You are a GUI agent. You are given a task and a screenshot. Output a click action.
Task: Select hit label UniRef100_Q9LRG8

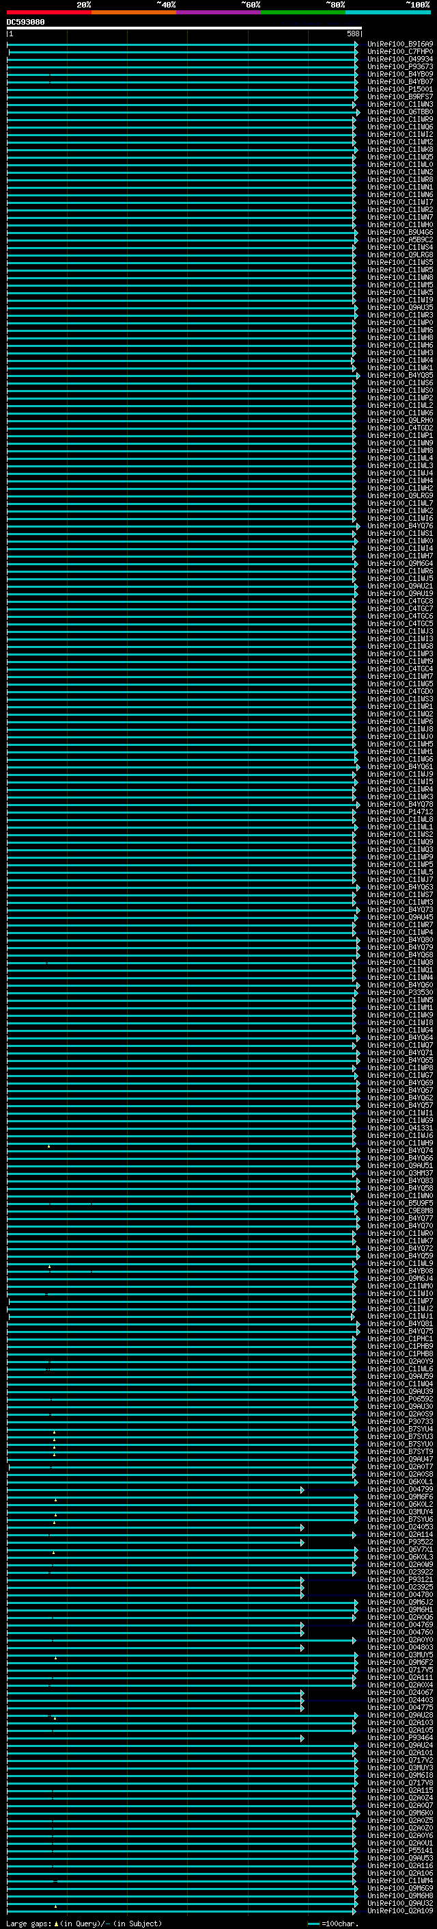[400, 255]
